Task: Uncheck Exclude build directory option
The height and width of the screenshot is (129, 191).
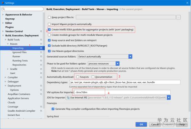Action: coord(49,46)
